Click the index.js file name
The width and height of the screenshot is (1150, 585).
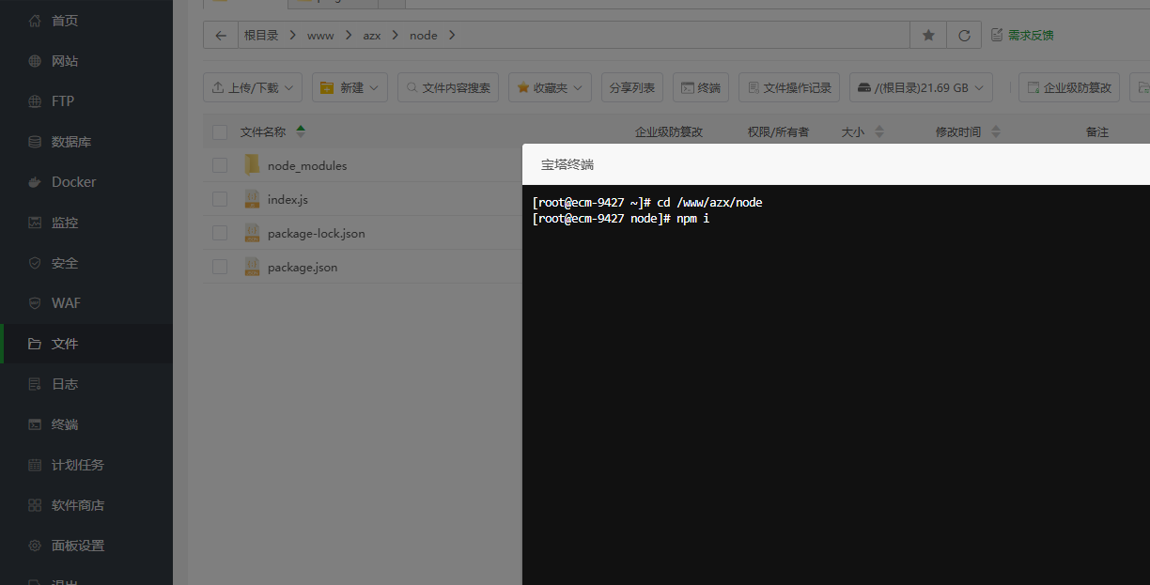pyautogui.click(x=287, y=199)
